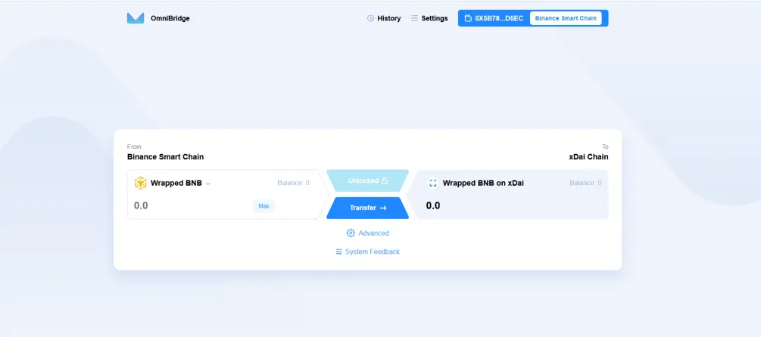The image size is (761, 337).
Task: Click the Wrapped BNB token name
Action: coord(176,183)
